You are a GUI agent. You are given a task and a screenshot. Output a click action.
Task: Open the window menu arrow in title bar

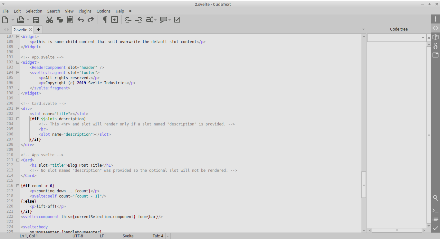(x=3, y=4)
